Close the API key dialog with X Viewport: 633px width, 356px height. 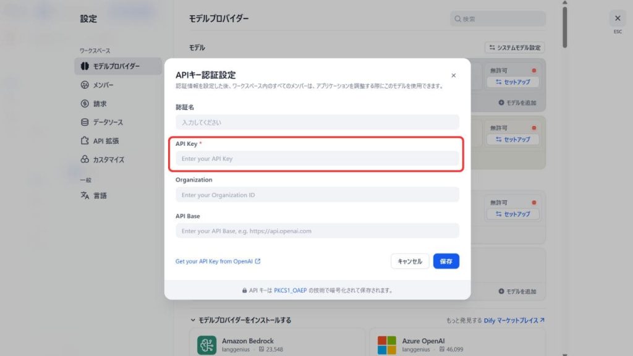coord(453,75)
